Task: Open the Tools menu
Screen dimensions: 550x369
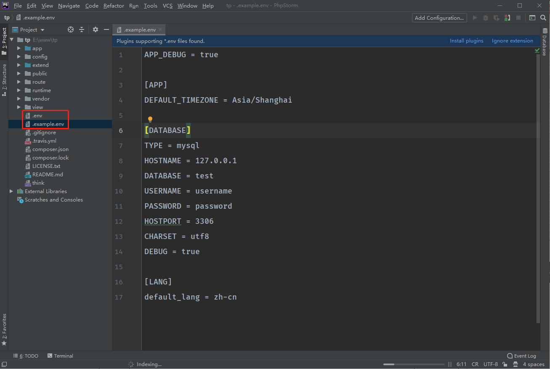Action: (150, 5)
